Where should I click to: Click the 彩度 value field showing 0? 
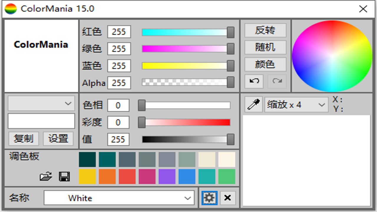point(118,122)
